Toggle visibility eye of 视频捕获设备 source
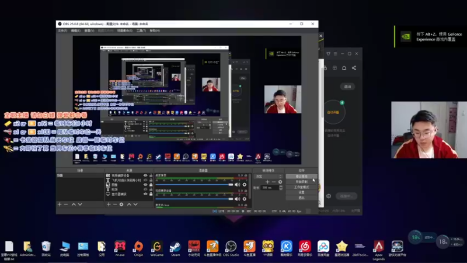Image resolution: width=467 pixels, height=263 pixels. coord(145,176)
